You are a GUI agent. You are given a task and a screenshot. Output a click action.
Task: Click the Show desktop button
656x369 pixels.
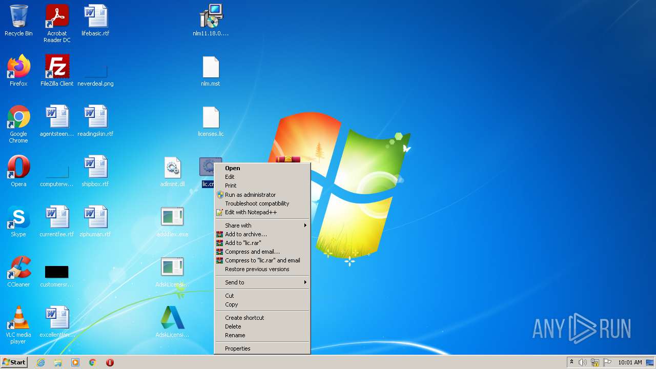650,362
